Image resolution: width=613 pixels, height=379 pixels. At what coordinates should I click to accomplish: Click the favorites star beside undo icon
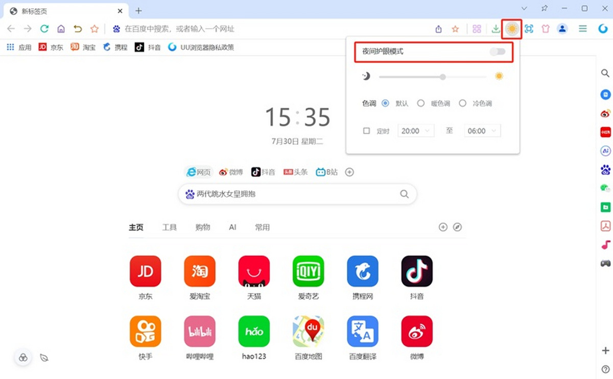95,29
